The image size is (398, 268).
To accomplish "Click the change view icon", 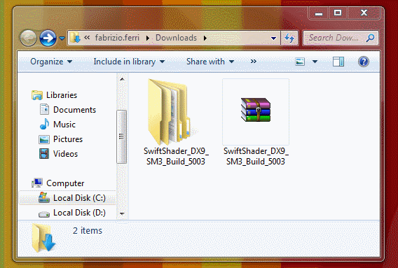I will 300,62.
